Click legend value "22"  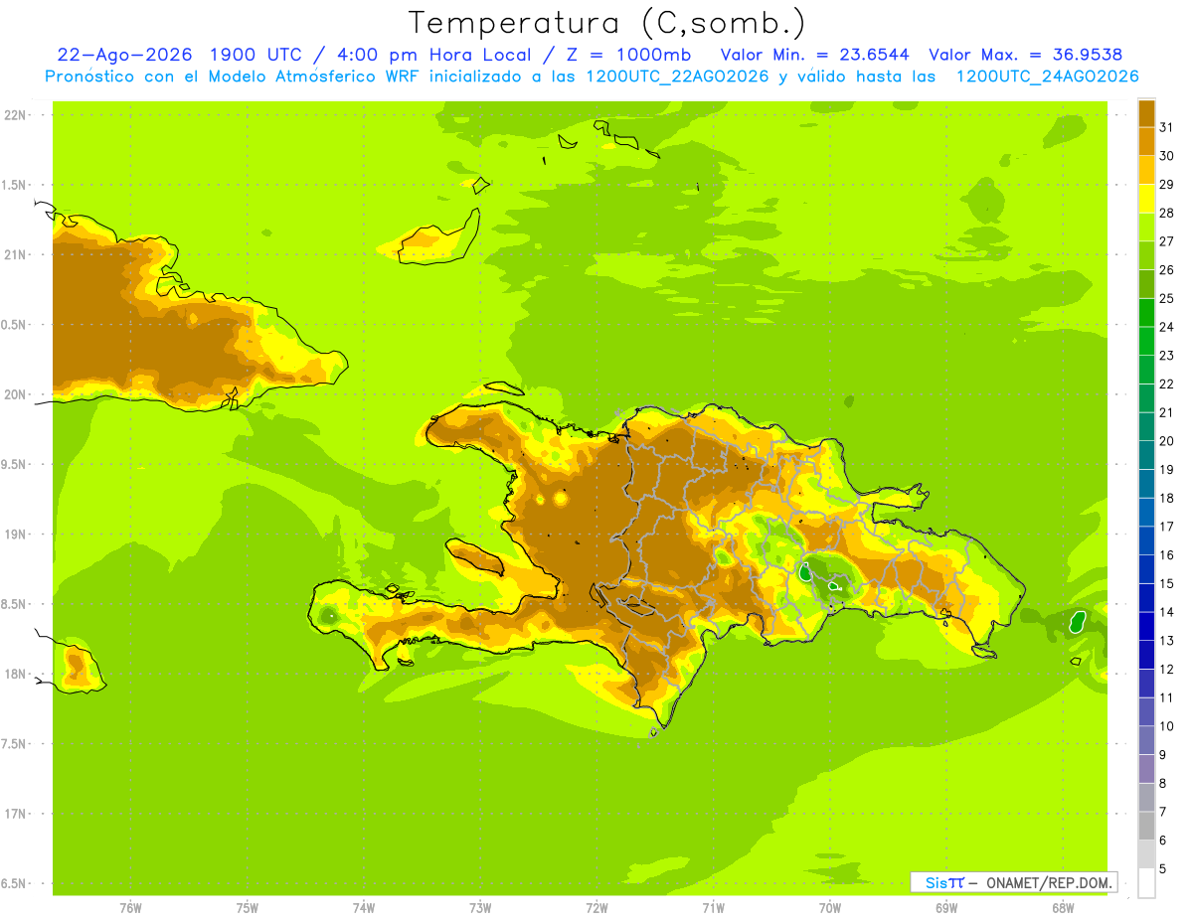[x=1167, y=384]
